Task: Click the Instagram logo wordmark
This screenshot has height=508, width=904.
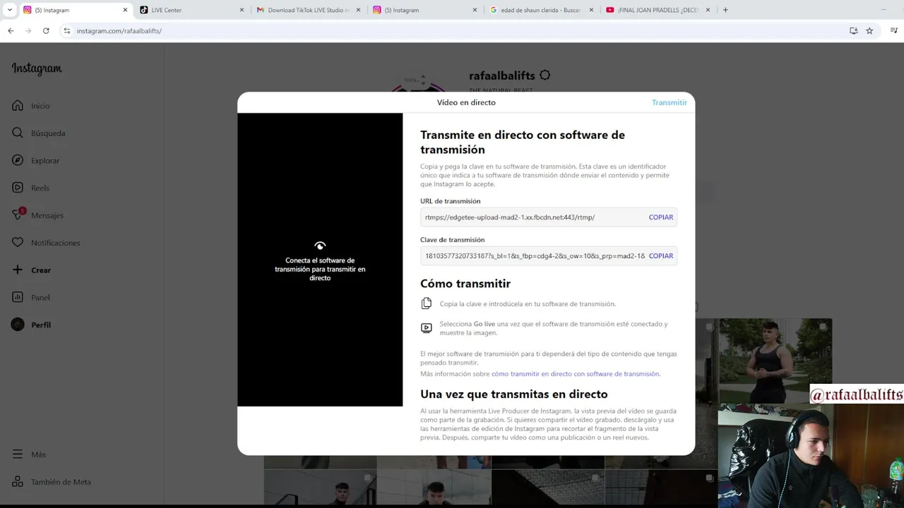Action: (x=37, y=68)
